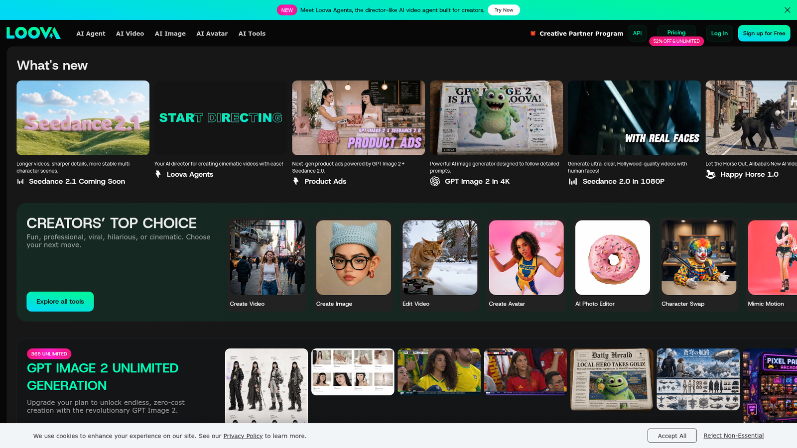Open the Privacy Policy link

point(243,436)
